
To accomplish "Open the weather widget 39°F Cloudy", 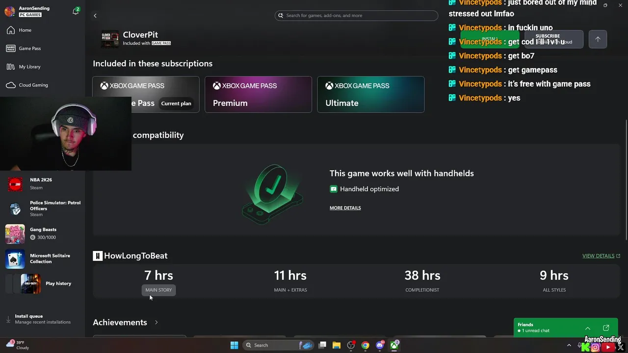I will pyautogui.click(x=17, y=345).
